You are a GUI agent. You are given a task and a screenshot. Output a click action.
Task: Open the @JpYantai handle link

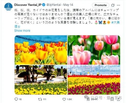[x=54, y=5]
